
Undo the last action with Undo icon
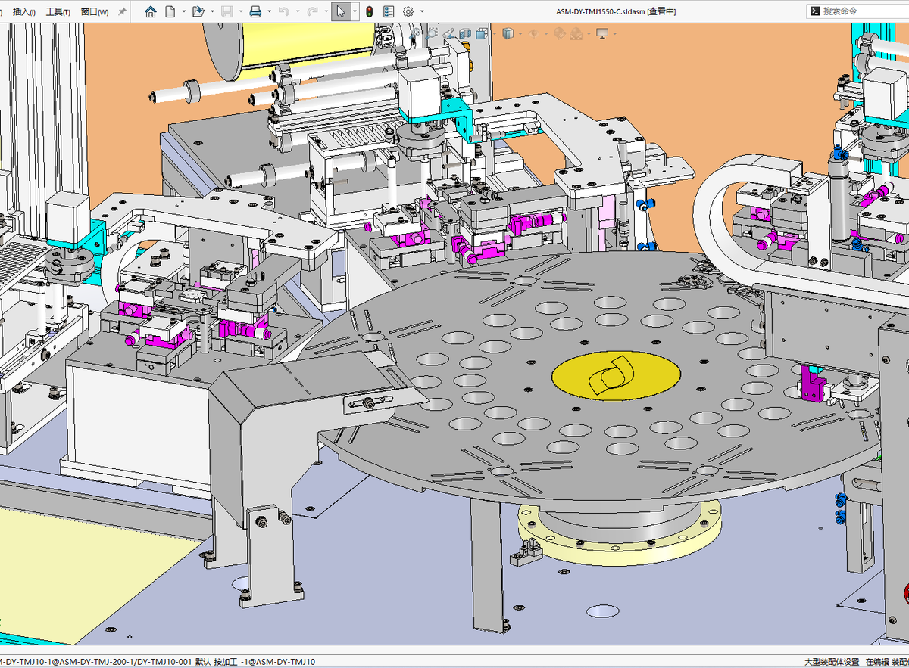click(x=284, y=11)
